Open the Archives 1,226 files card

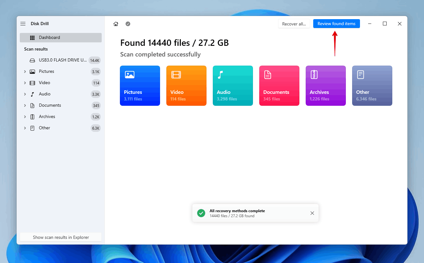(x=326, y=86)
